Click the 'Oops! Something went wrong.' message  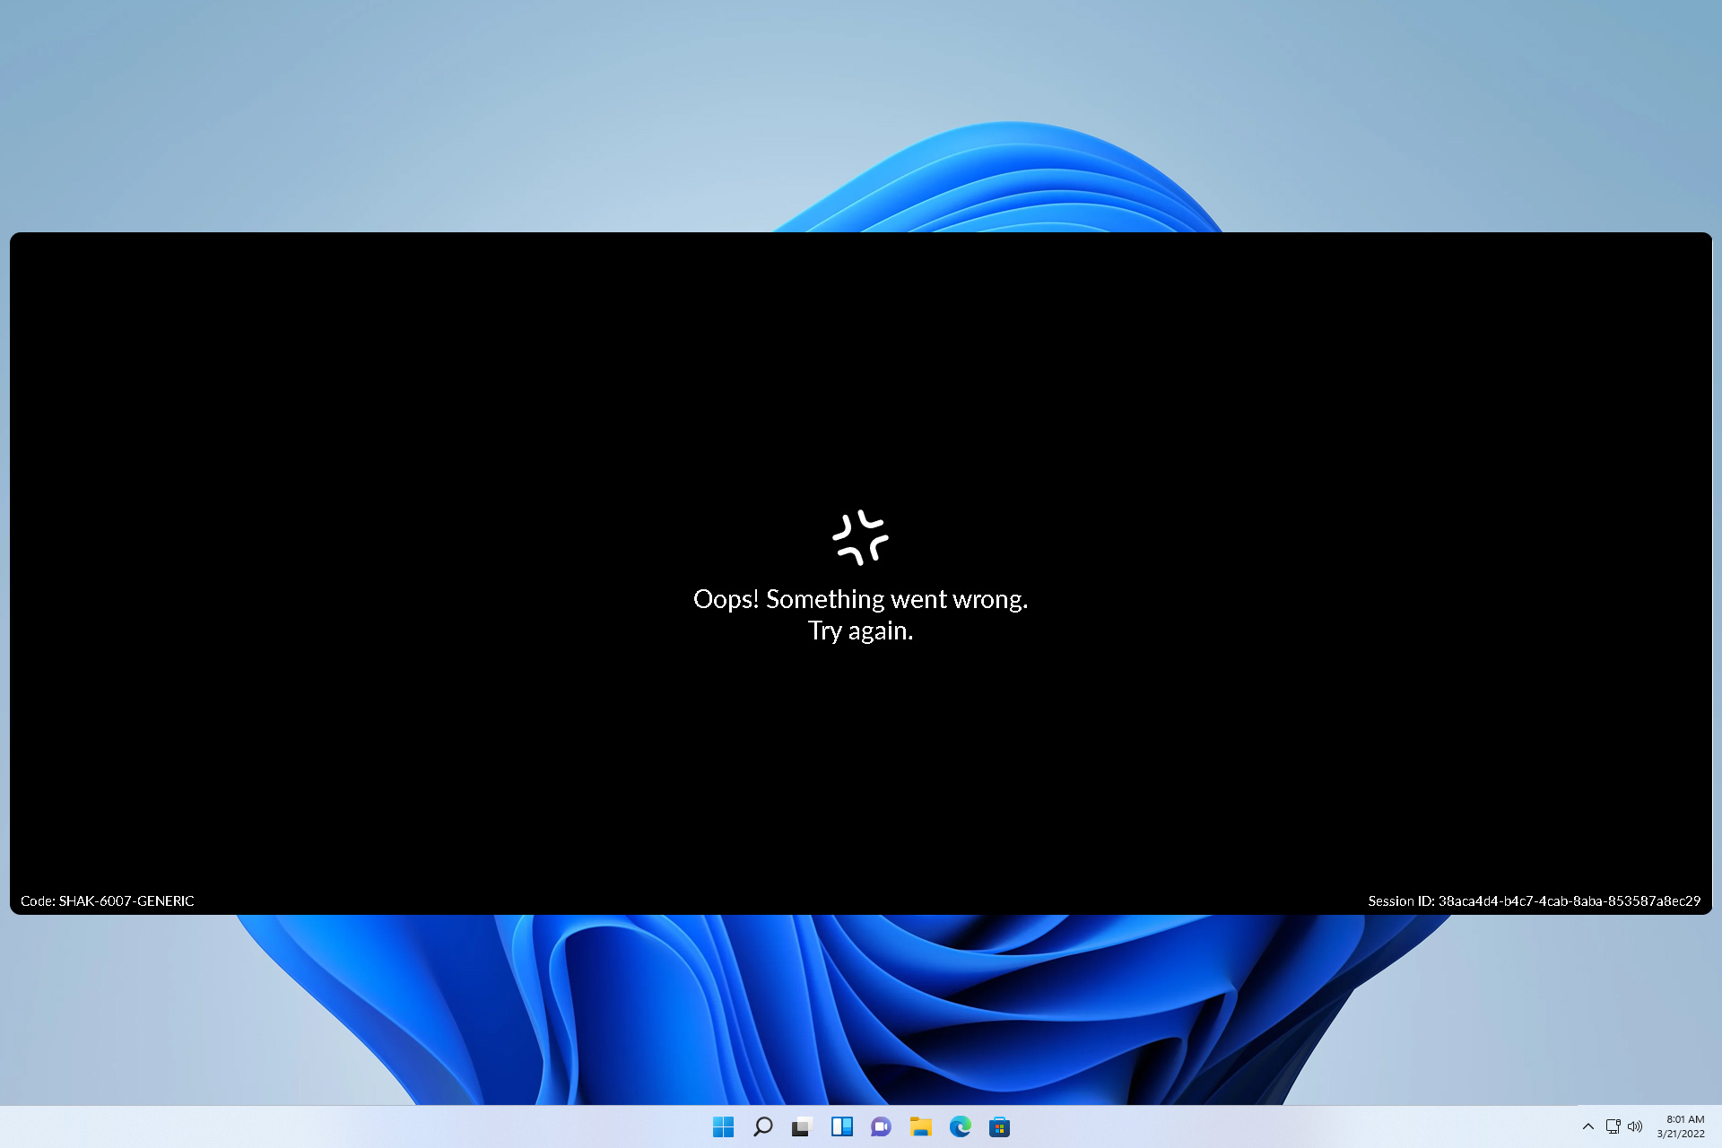click(861, 599)
